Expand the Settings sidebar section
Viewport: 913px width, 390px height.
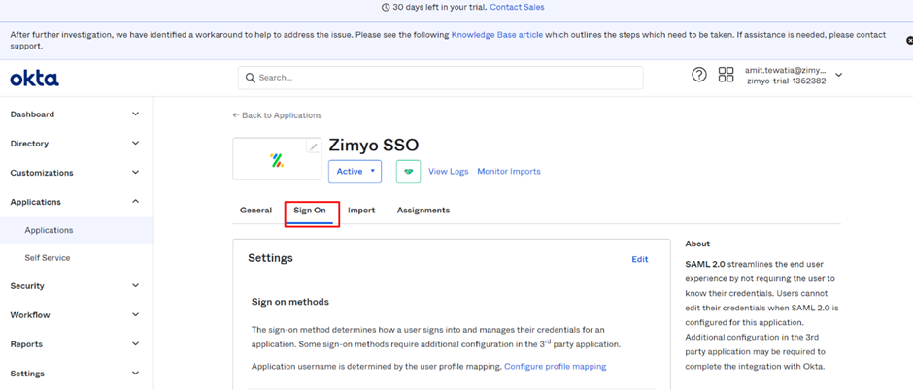tap(77, 374)
